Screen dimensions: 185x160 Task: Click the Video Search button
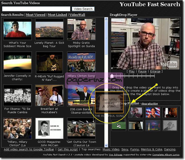tap(83, 9)
